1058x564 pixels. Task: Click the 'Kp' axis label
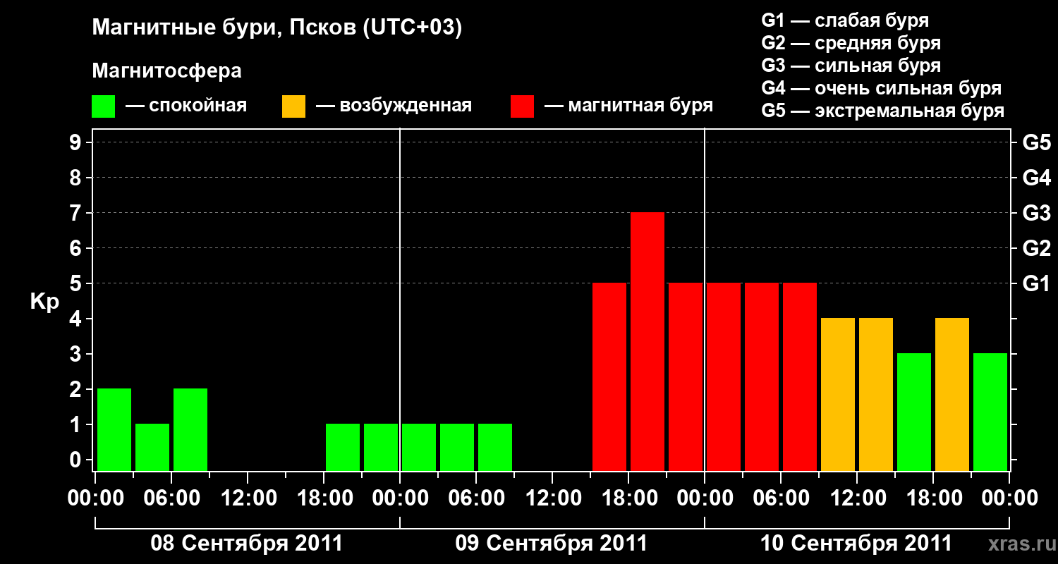click(44, 302)
